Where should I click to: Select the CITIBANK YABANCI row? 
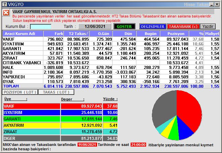pyautogui.click(x=111, y=63)
